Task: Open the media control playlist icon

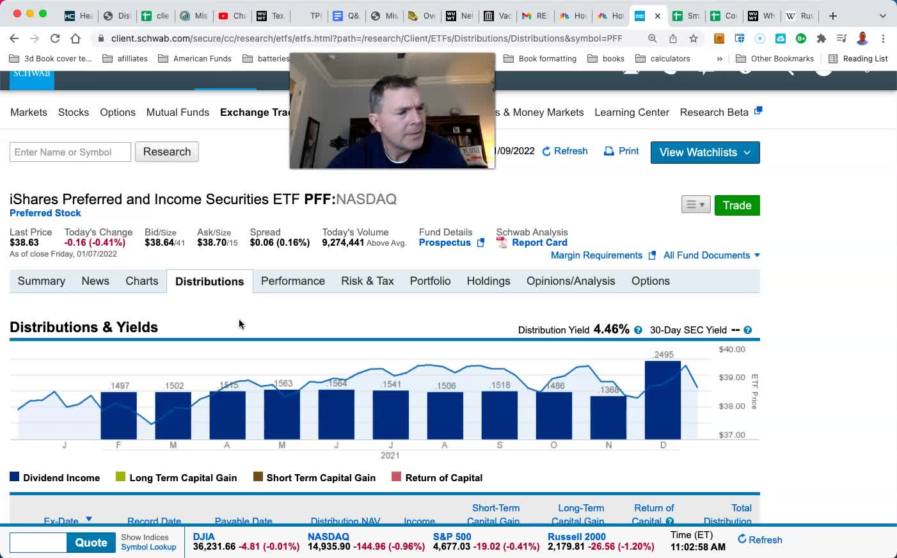Action: (x=842, y=38)
